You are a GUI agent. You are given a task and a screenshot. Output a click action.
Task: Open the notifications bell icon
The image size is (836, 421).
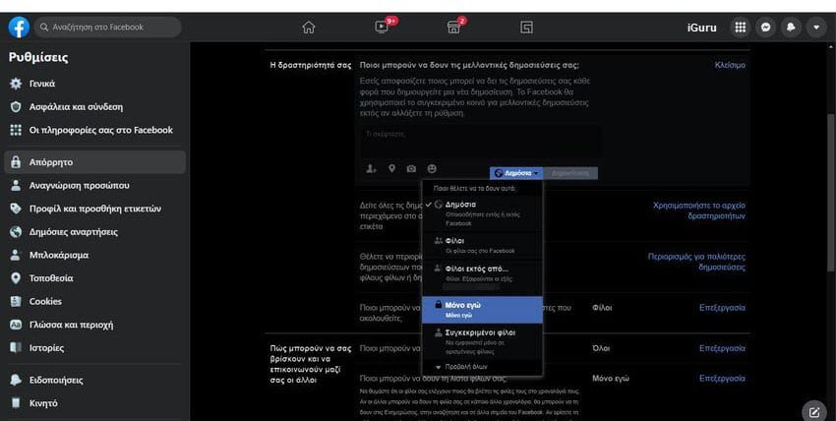coord(791,28)
